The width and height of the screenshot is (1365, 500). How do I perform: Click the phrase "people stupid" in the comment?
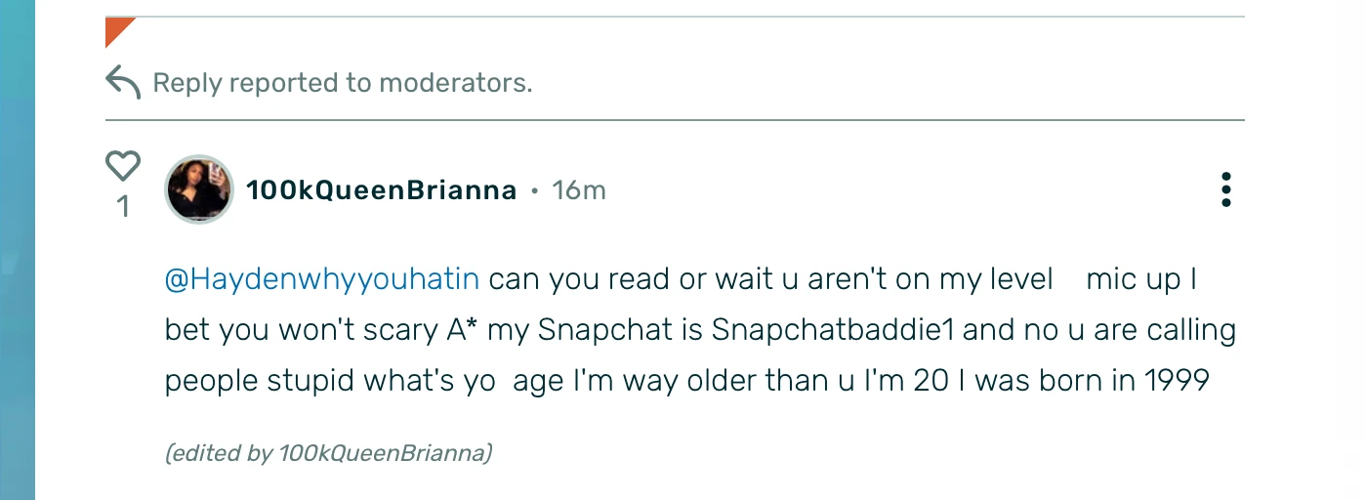[x=259, y=380]
